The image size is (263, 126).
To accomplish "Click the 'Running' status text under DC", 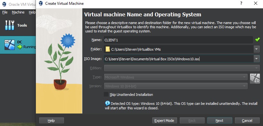I will [29, 47].
